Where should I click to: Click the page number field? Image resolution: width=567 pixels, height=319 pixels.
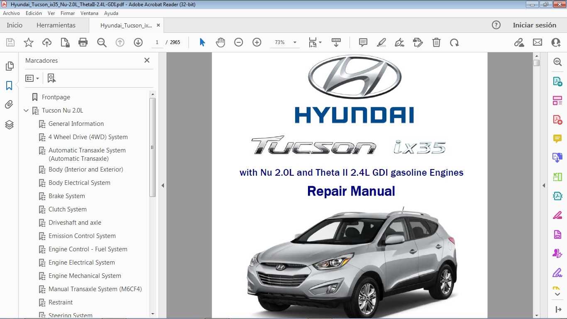pos(157,42)
